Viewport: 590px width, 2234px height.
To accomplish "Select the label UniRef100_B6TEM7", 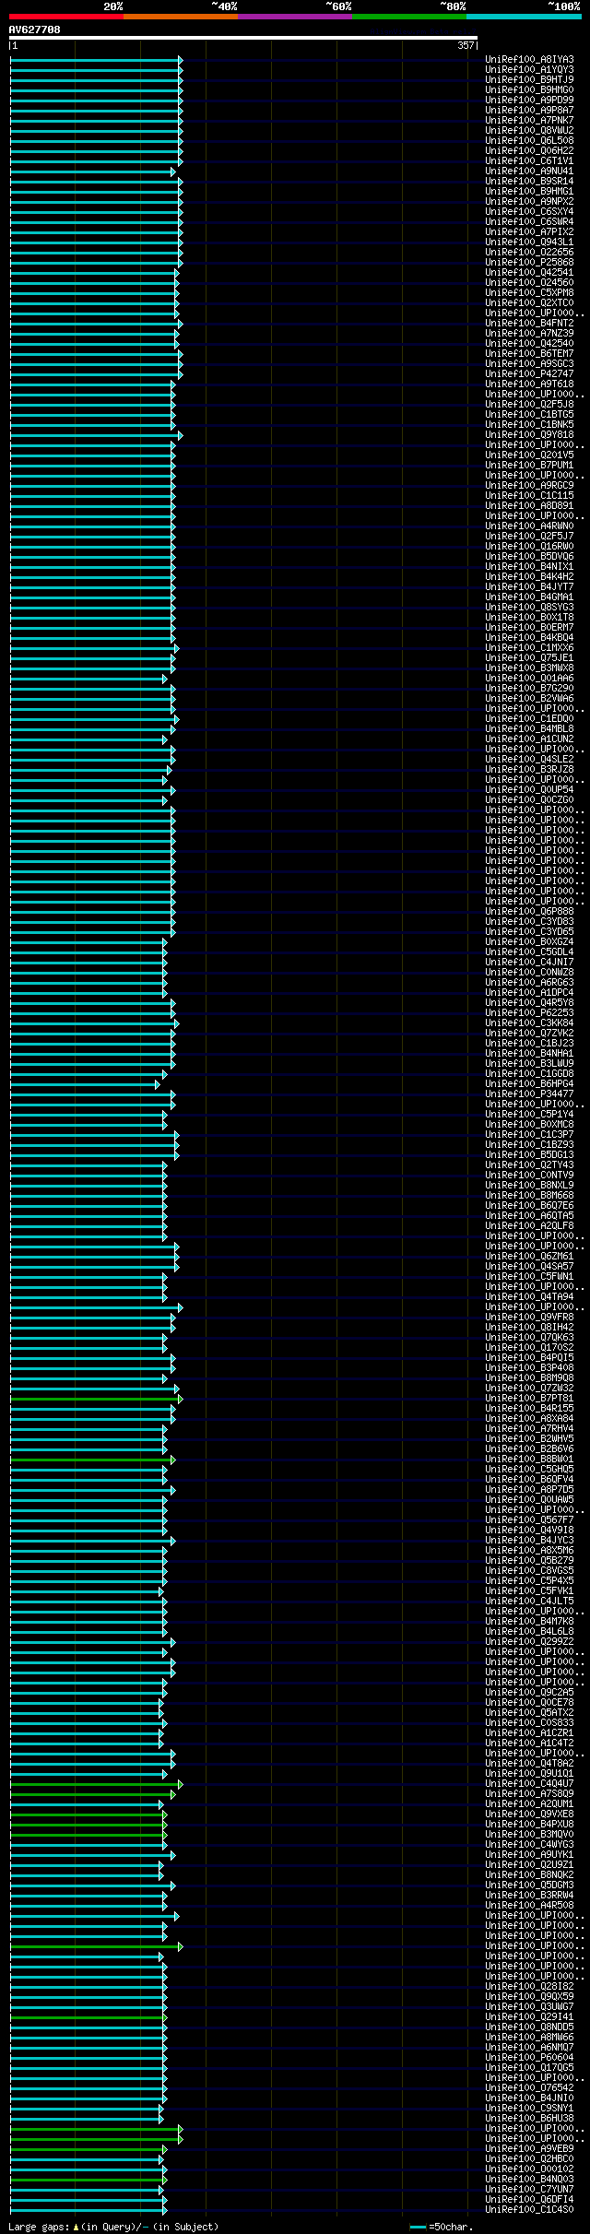I will pos(529,354).
